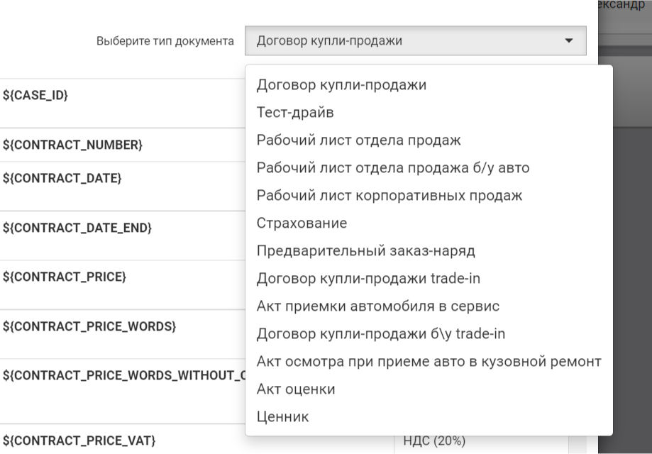The image size is (652, 454).
Task: Click the document type dropdown arrow
Action: click(x=568, y=41)
